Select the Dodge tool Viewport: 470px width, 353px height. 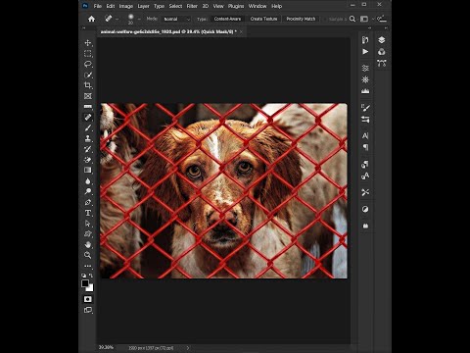pyautogui.click(x=88, y=191)
